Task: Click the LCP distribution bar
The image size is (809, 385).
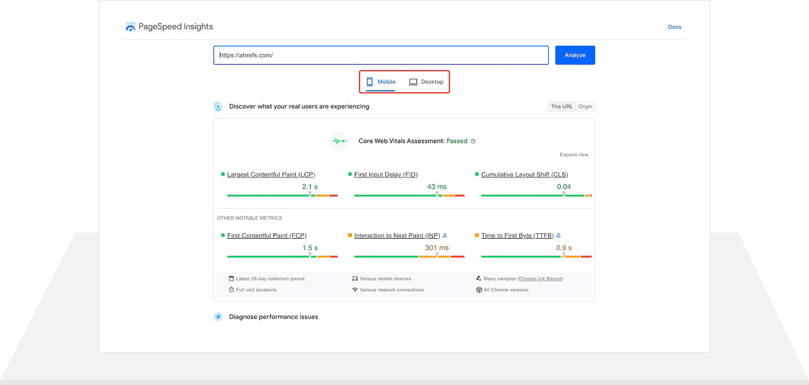Action: (x=282, y=195)
